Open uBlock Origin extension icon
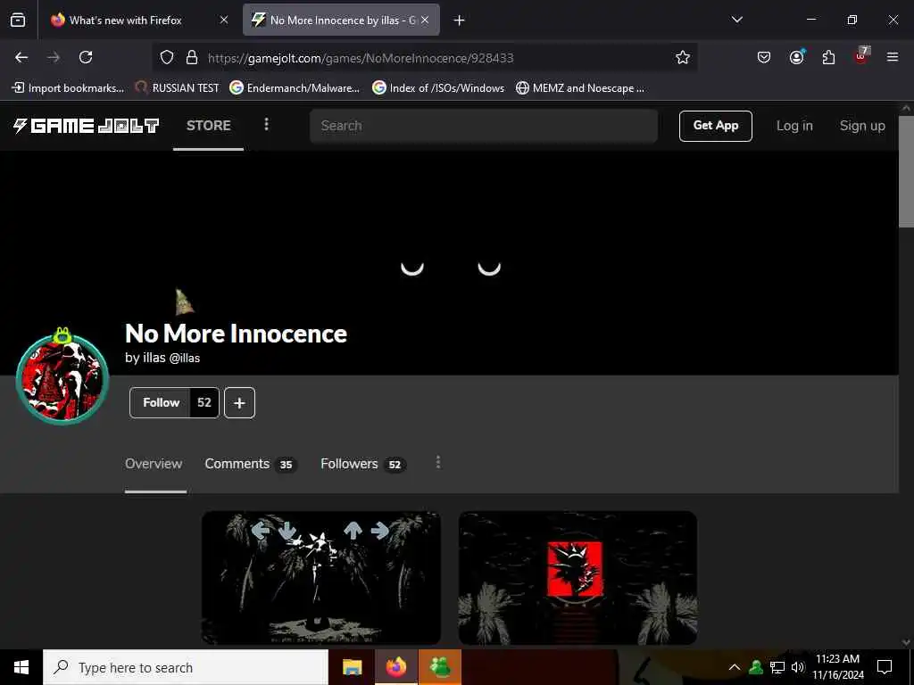This screenshot has width=914, height=685. (x=861, y=56)
